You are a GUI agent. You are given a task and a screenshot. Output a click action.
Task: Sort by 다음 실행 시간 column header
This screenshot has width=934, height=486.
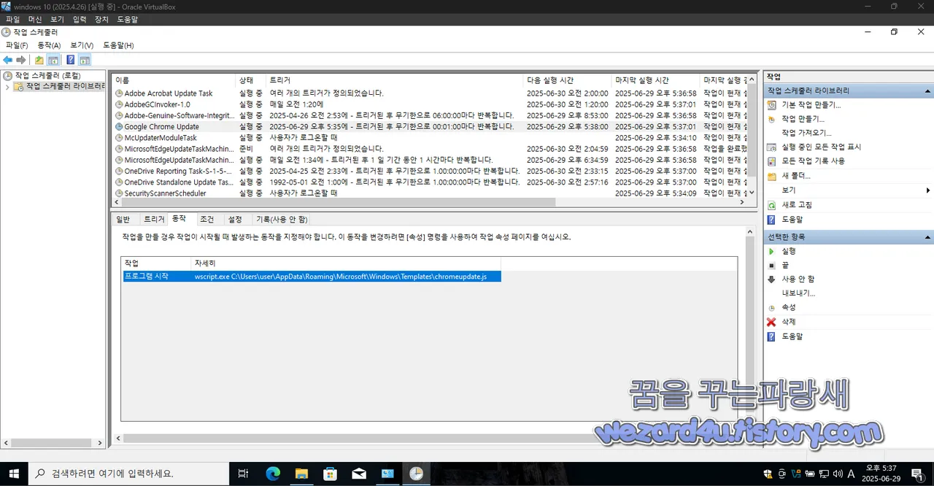coord(568,80)
